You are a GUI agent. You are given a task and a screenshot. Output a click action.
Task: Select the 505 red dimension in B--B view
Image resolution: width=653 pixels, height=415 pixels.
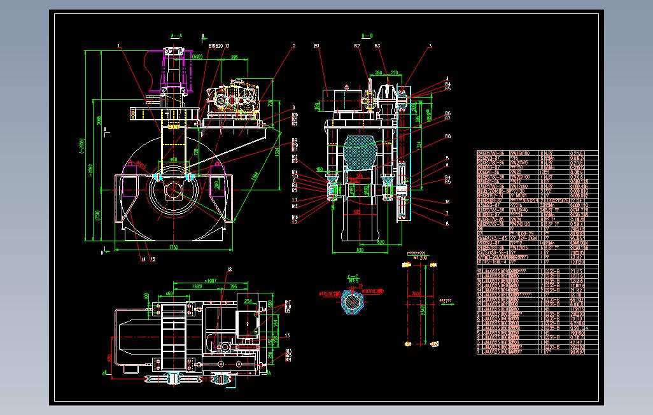[357, 212]
